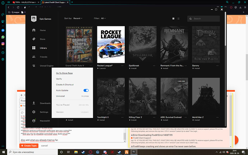Open the Home section in sidebar
Viewport: 248px width, 155px height.
click(x=43, y=30)
